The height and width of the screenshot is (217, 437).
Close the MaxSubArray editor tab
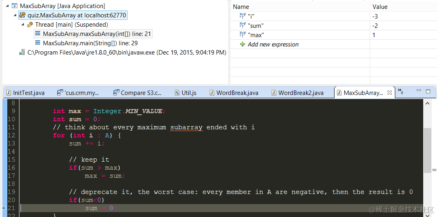click(x=390, y=93)
